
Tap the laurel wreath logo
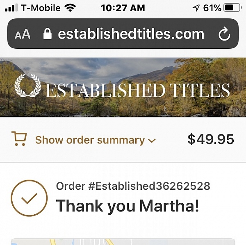pyautogui.click(x=28, y=86)
